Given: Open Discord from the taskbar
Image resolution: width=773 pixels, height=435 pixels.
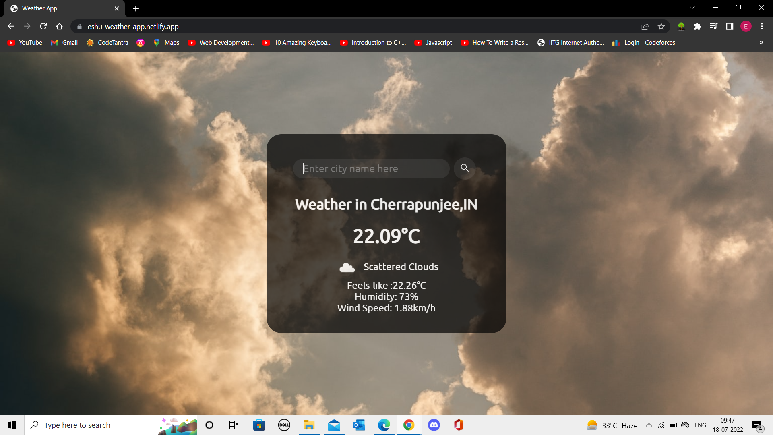Looking at the screenshot, I should click(x=434, y=425).
